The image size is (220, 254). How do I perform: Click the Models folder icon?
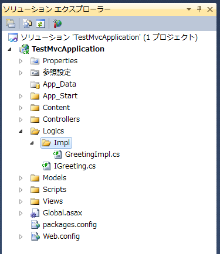tap(35, 178)
